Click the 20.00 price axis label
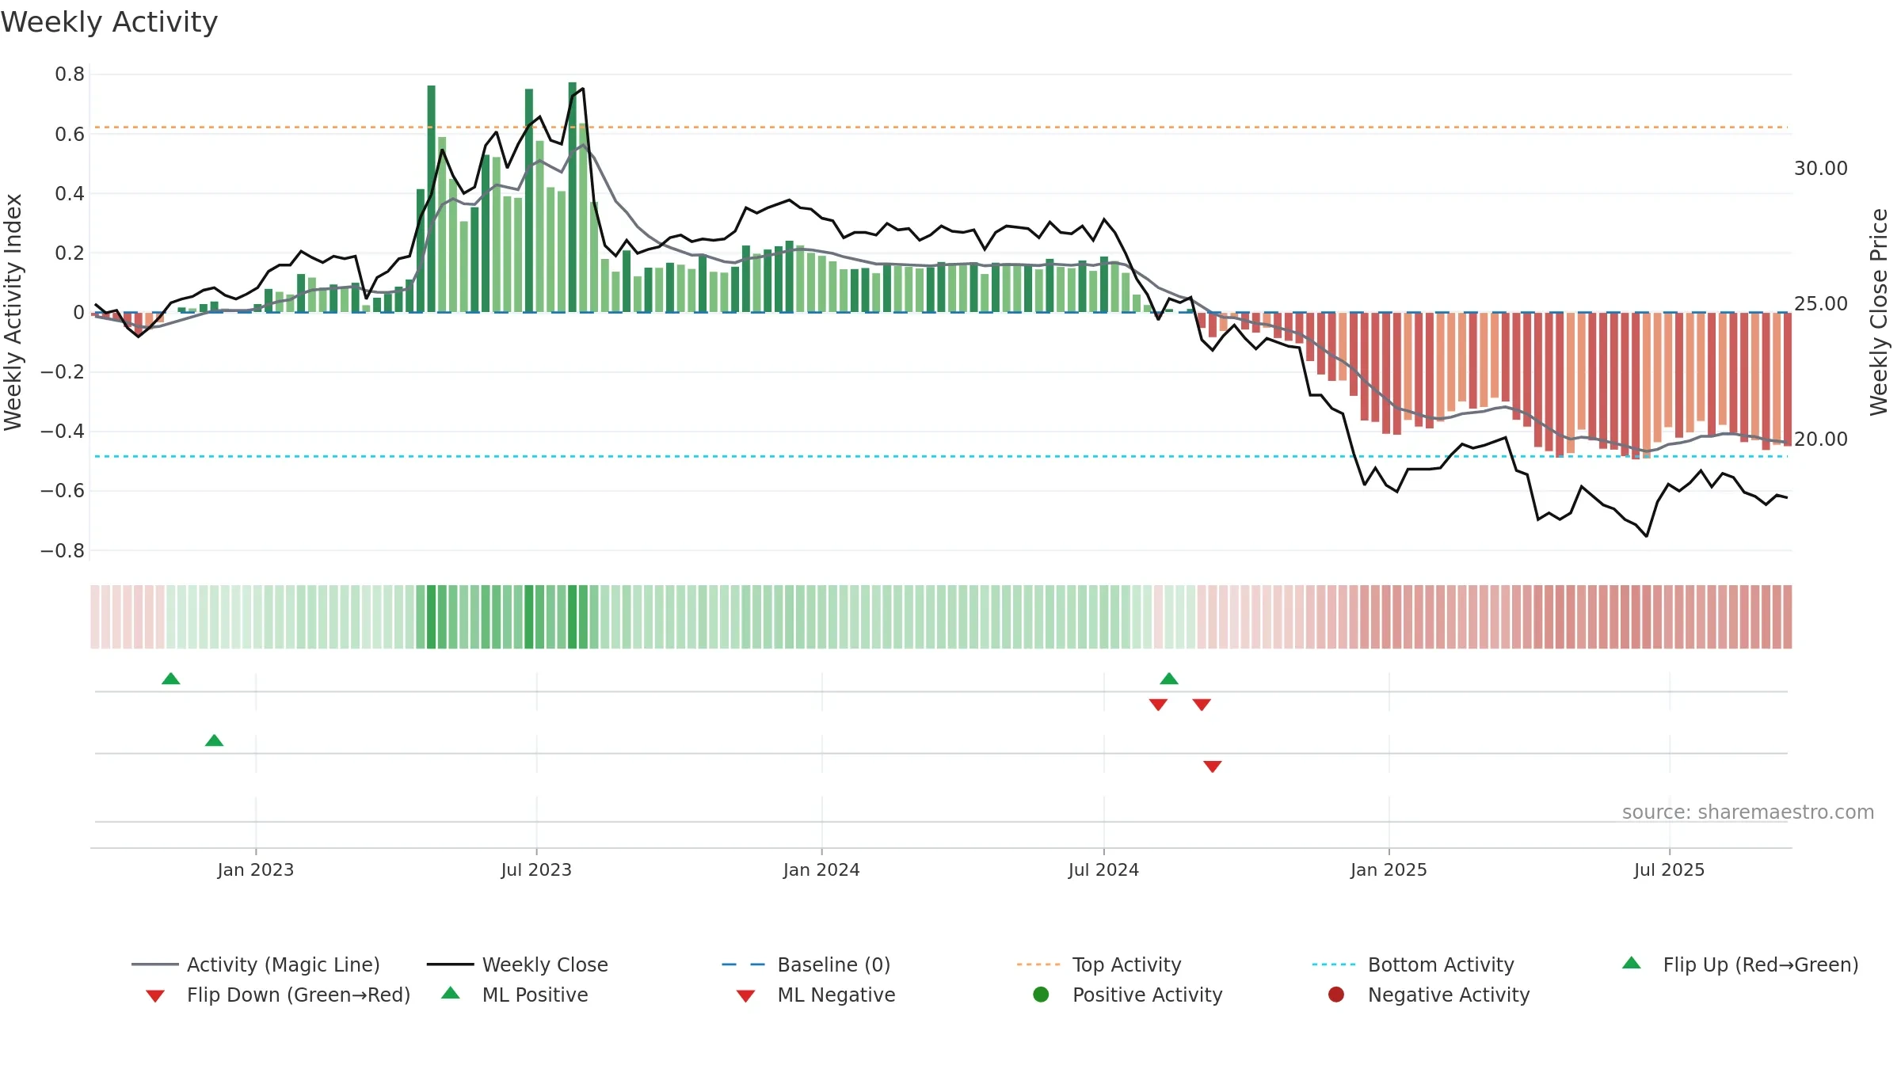The image size is (1901, 1069). [1821, 439]
